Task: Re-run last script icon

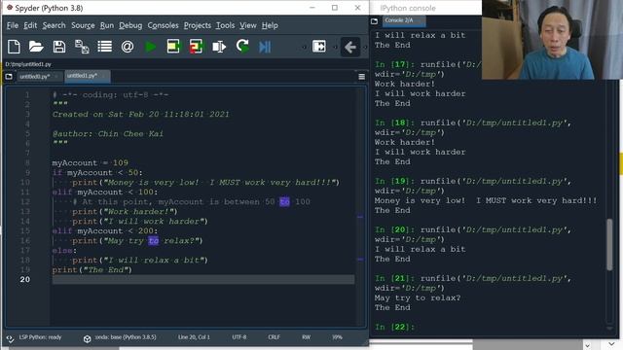Action: pos(242,47)
